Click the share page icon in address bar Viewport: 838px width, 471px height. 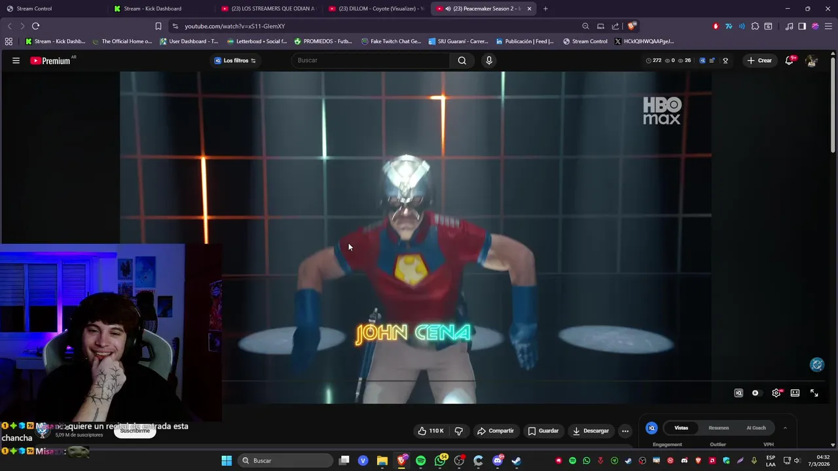click(x=615, y=26)
